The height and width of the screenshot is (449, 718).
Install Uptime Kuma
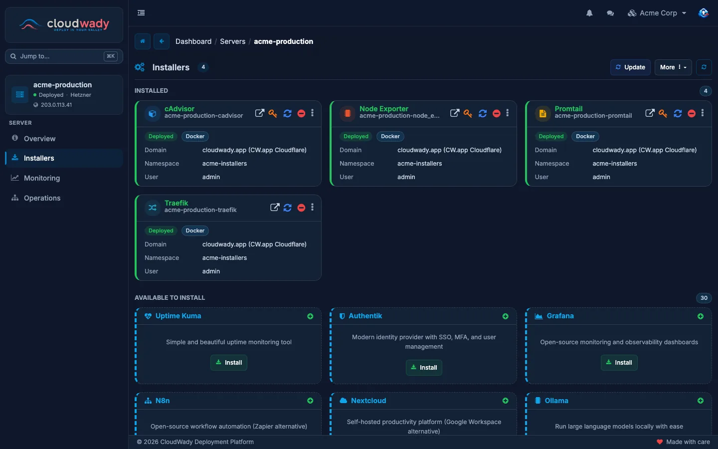229,363
